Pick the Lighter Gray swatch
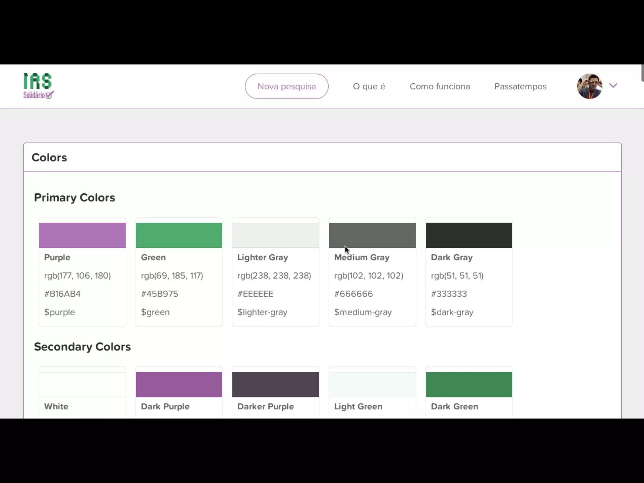The width and height of the screenshot is (644, 483). 275,235
